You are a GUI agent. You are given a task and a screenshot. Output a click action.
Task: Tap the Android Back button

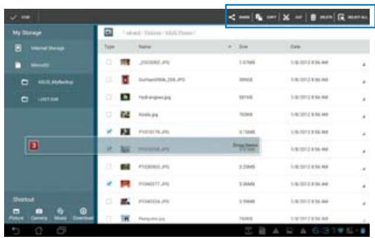(16, 230)
